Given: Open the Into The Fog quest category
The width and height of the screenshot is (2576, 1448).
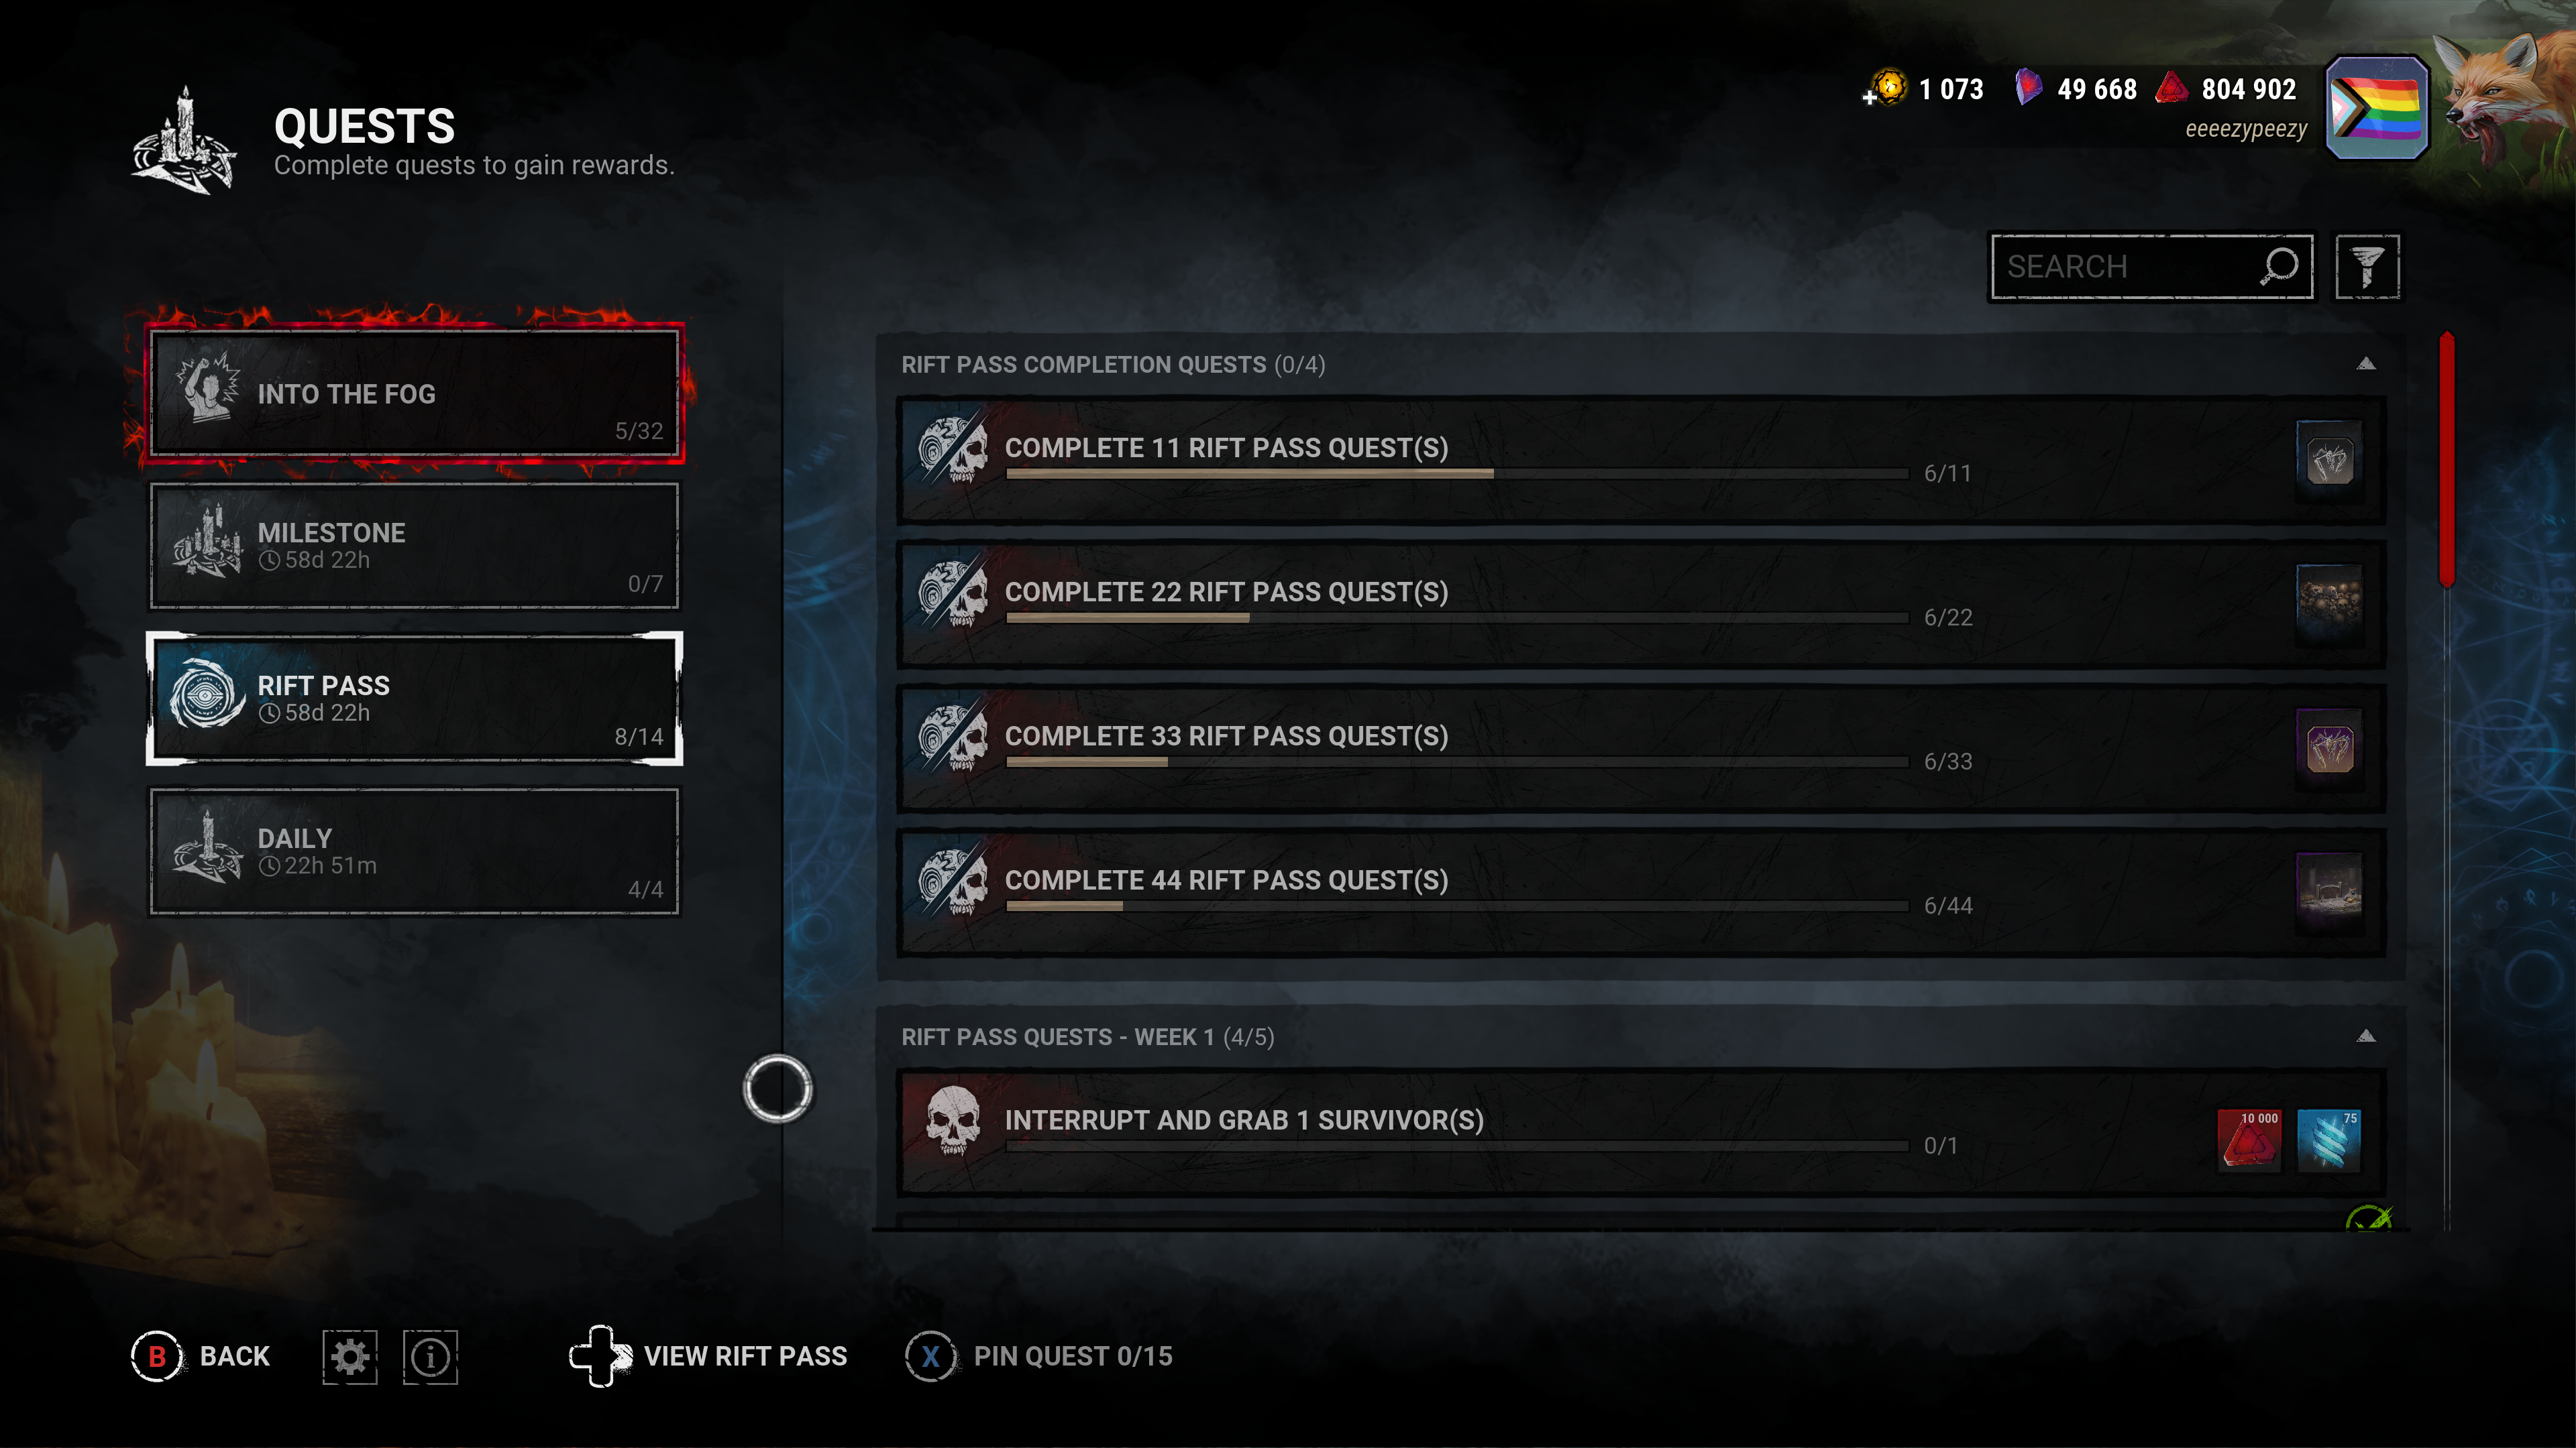Looking at the screenshot, I should point(414,394).
